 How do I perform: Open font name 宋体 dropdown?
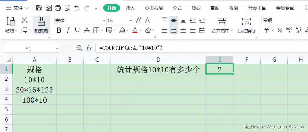click(104, 21)
